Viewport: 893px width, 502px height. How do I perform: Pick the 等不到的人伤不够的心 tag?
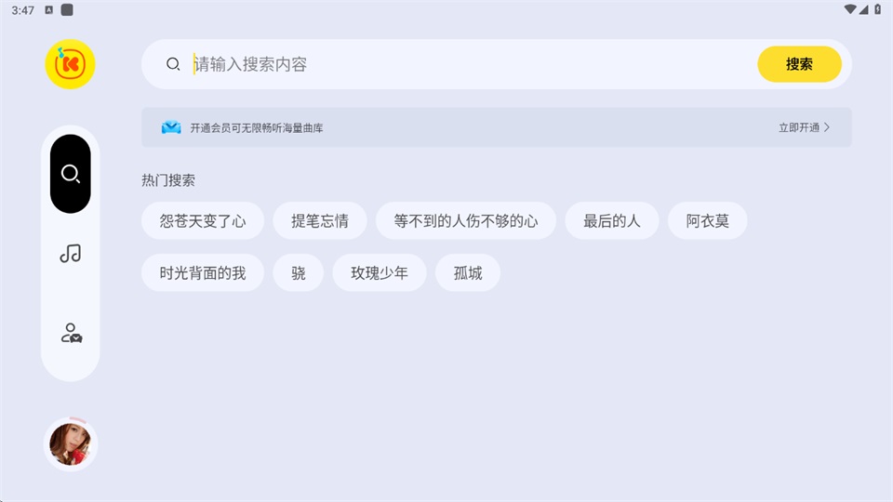[x=466, y=221]
